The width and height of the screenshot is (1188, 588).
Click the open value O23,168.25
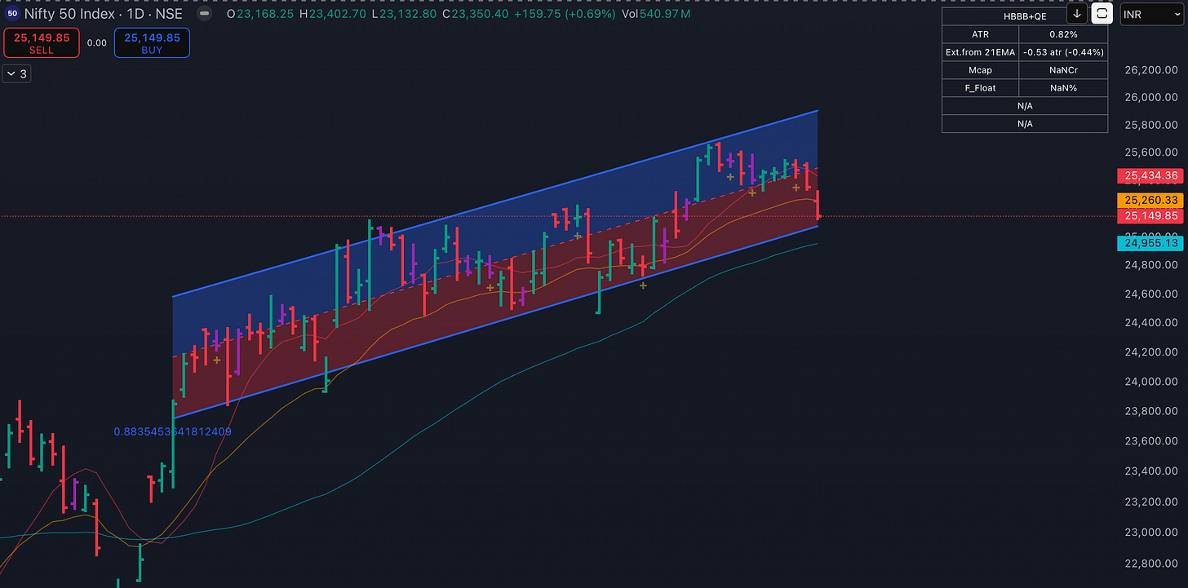click(x=262, y=14)
